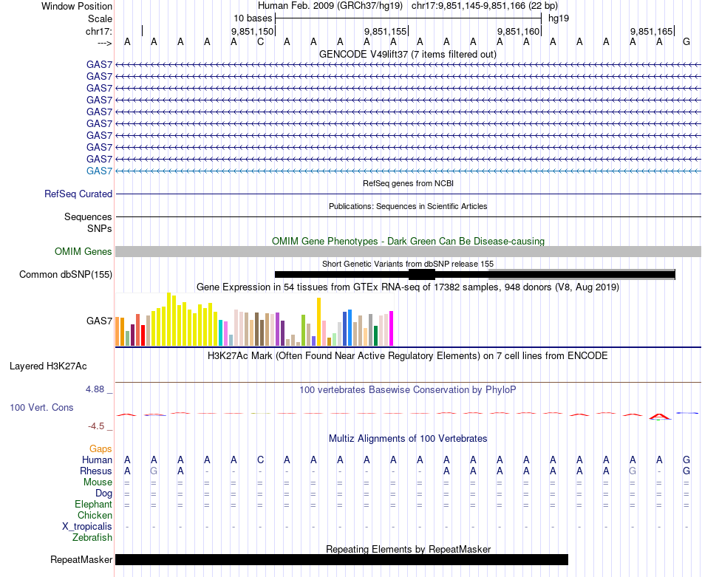Screen dimensions: 702x577
Task: Click the gray OMIM Genes bar
Action: [408, 252]
